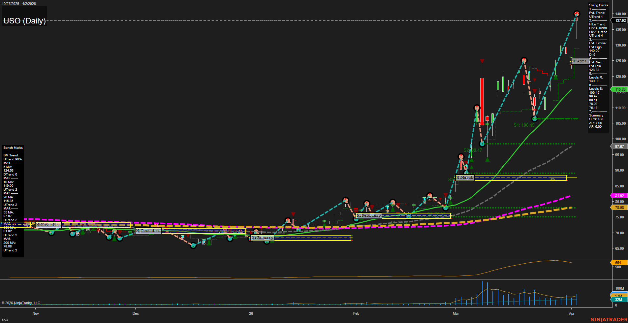Image resolution: width=628 pixels, height=323 pixels.
Task: Click the USO (Daily) chart title
Action: point(24,21)
